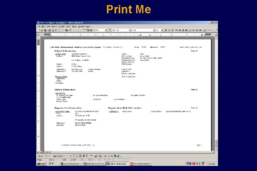
Task: Click the Paste clipboard icon
Action: [x=67, y=30]
